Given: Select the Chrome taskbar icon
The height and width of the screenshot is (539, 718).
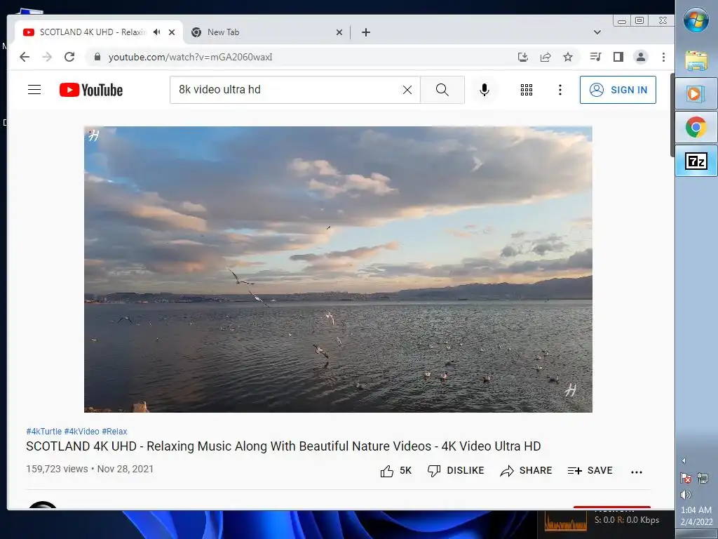Looking at the screenshot, I should coord(696,127).
